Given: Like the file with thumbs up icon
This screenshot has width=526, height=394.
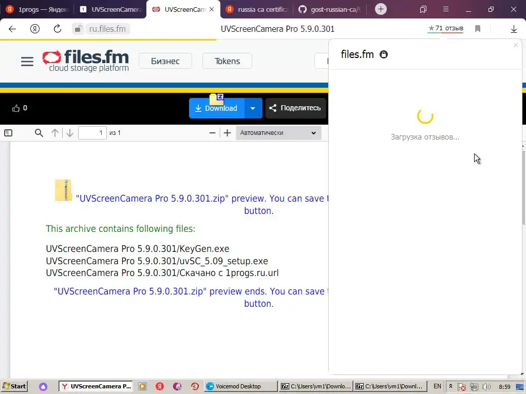Looking at the screenshot, I should 16,108.
